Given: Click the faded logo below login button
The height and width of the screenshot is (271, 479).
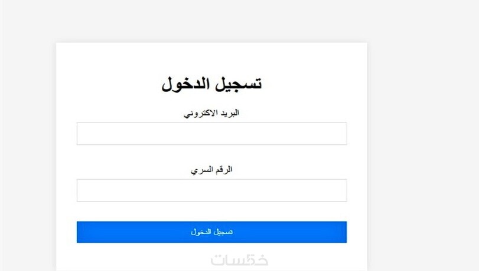Looking at the screenshot, I should pyautogui.click(x=239, y=260).
